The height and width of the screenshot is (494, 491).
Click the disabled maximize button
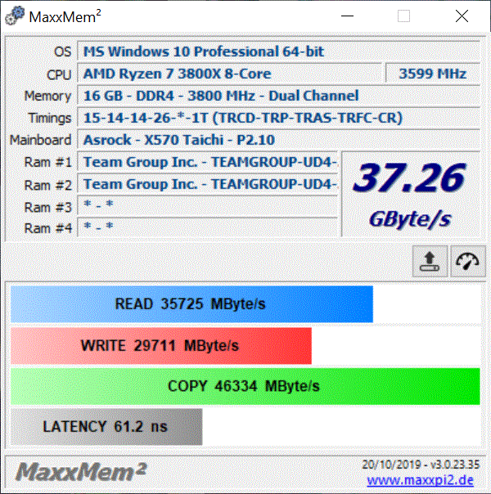point(403,16)
